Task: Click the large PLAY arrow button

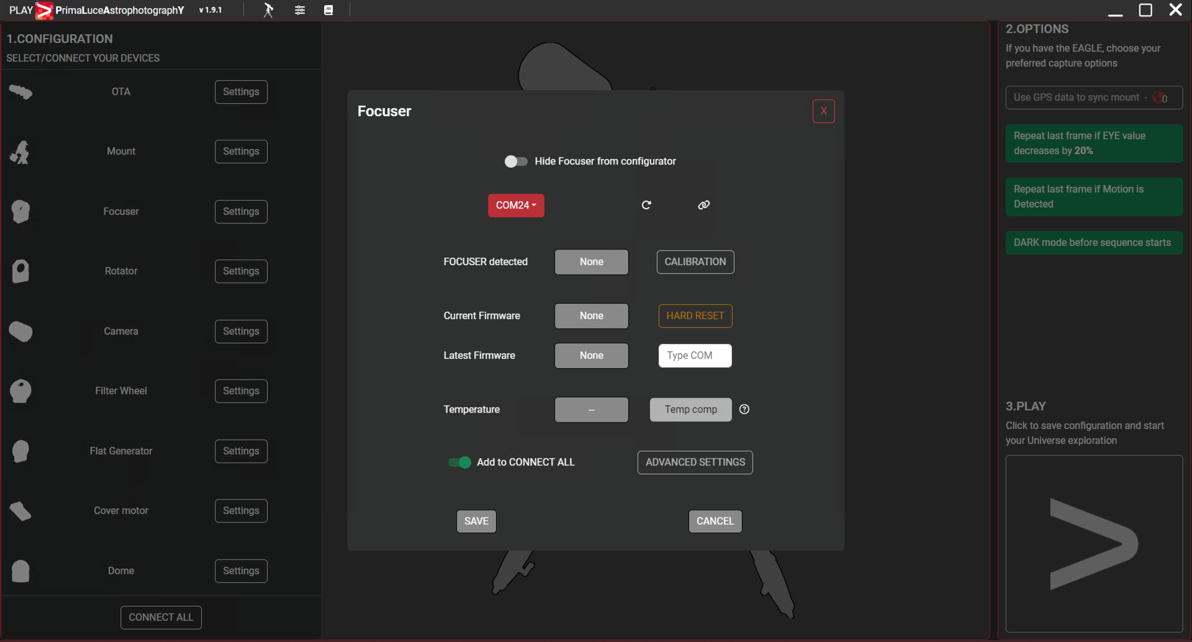Action: 1094,544
